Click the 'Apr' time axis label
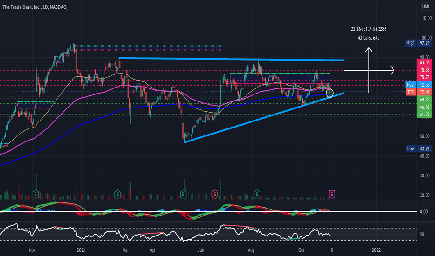This screenshot has height=256, width=435. [153, 250]
